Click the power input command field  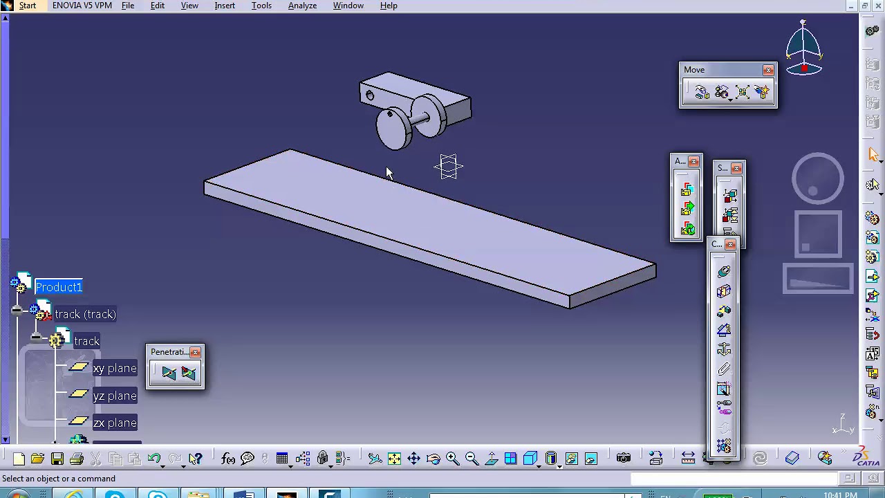click(x=734, y=479)
